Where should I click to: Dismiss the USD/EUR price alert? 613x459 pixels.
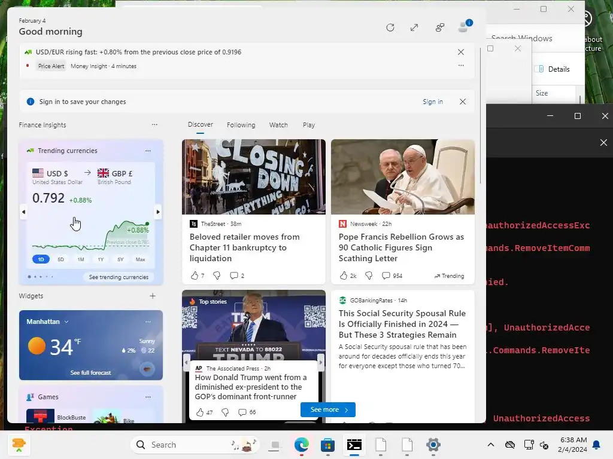pyautogui.click(x=461, y=52)
